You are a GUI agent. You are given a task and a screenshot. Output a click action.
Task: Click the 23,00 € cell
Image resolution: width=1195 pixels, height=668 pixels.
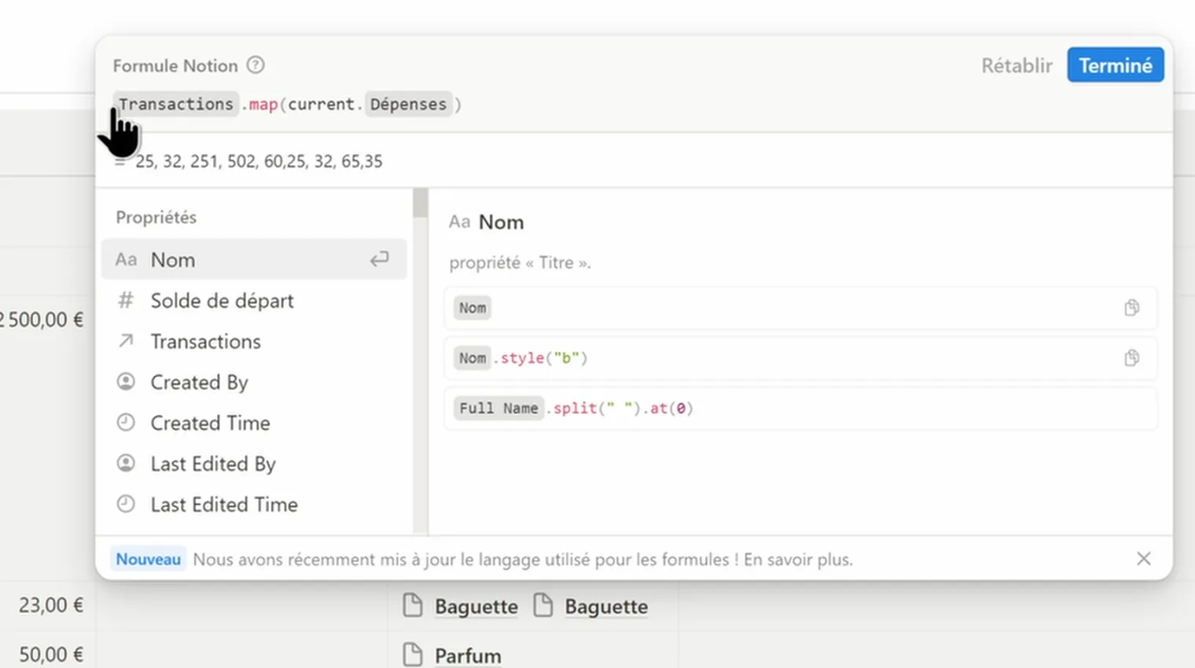tap(51, 605)
